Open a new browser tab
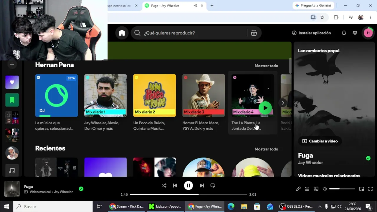The image size is (377, 212). point(212,6)
